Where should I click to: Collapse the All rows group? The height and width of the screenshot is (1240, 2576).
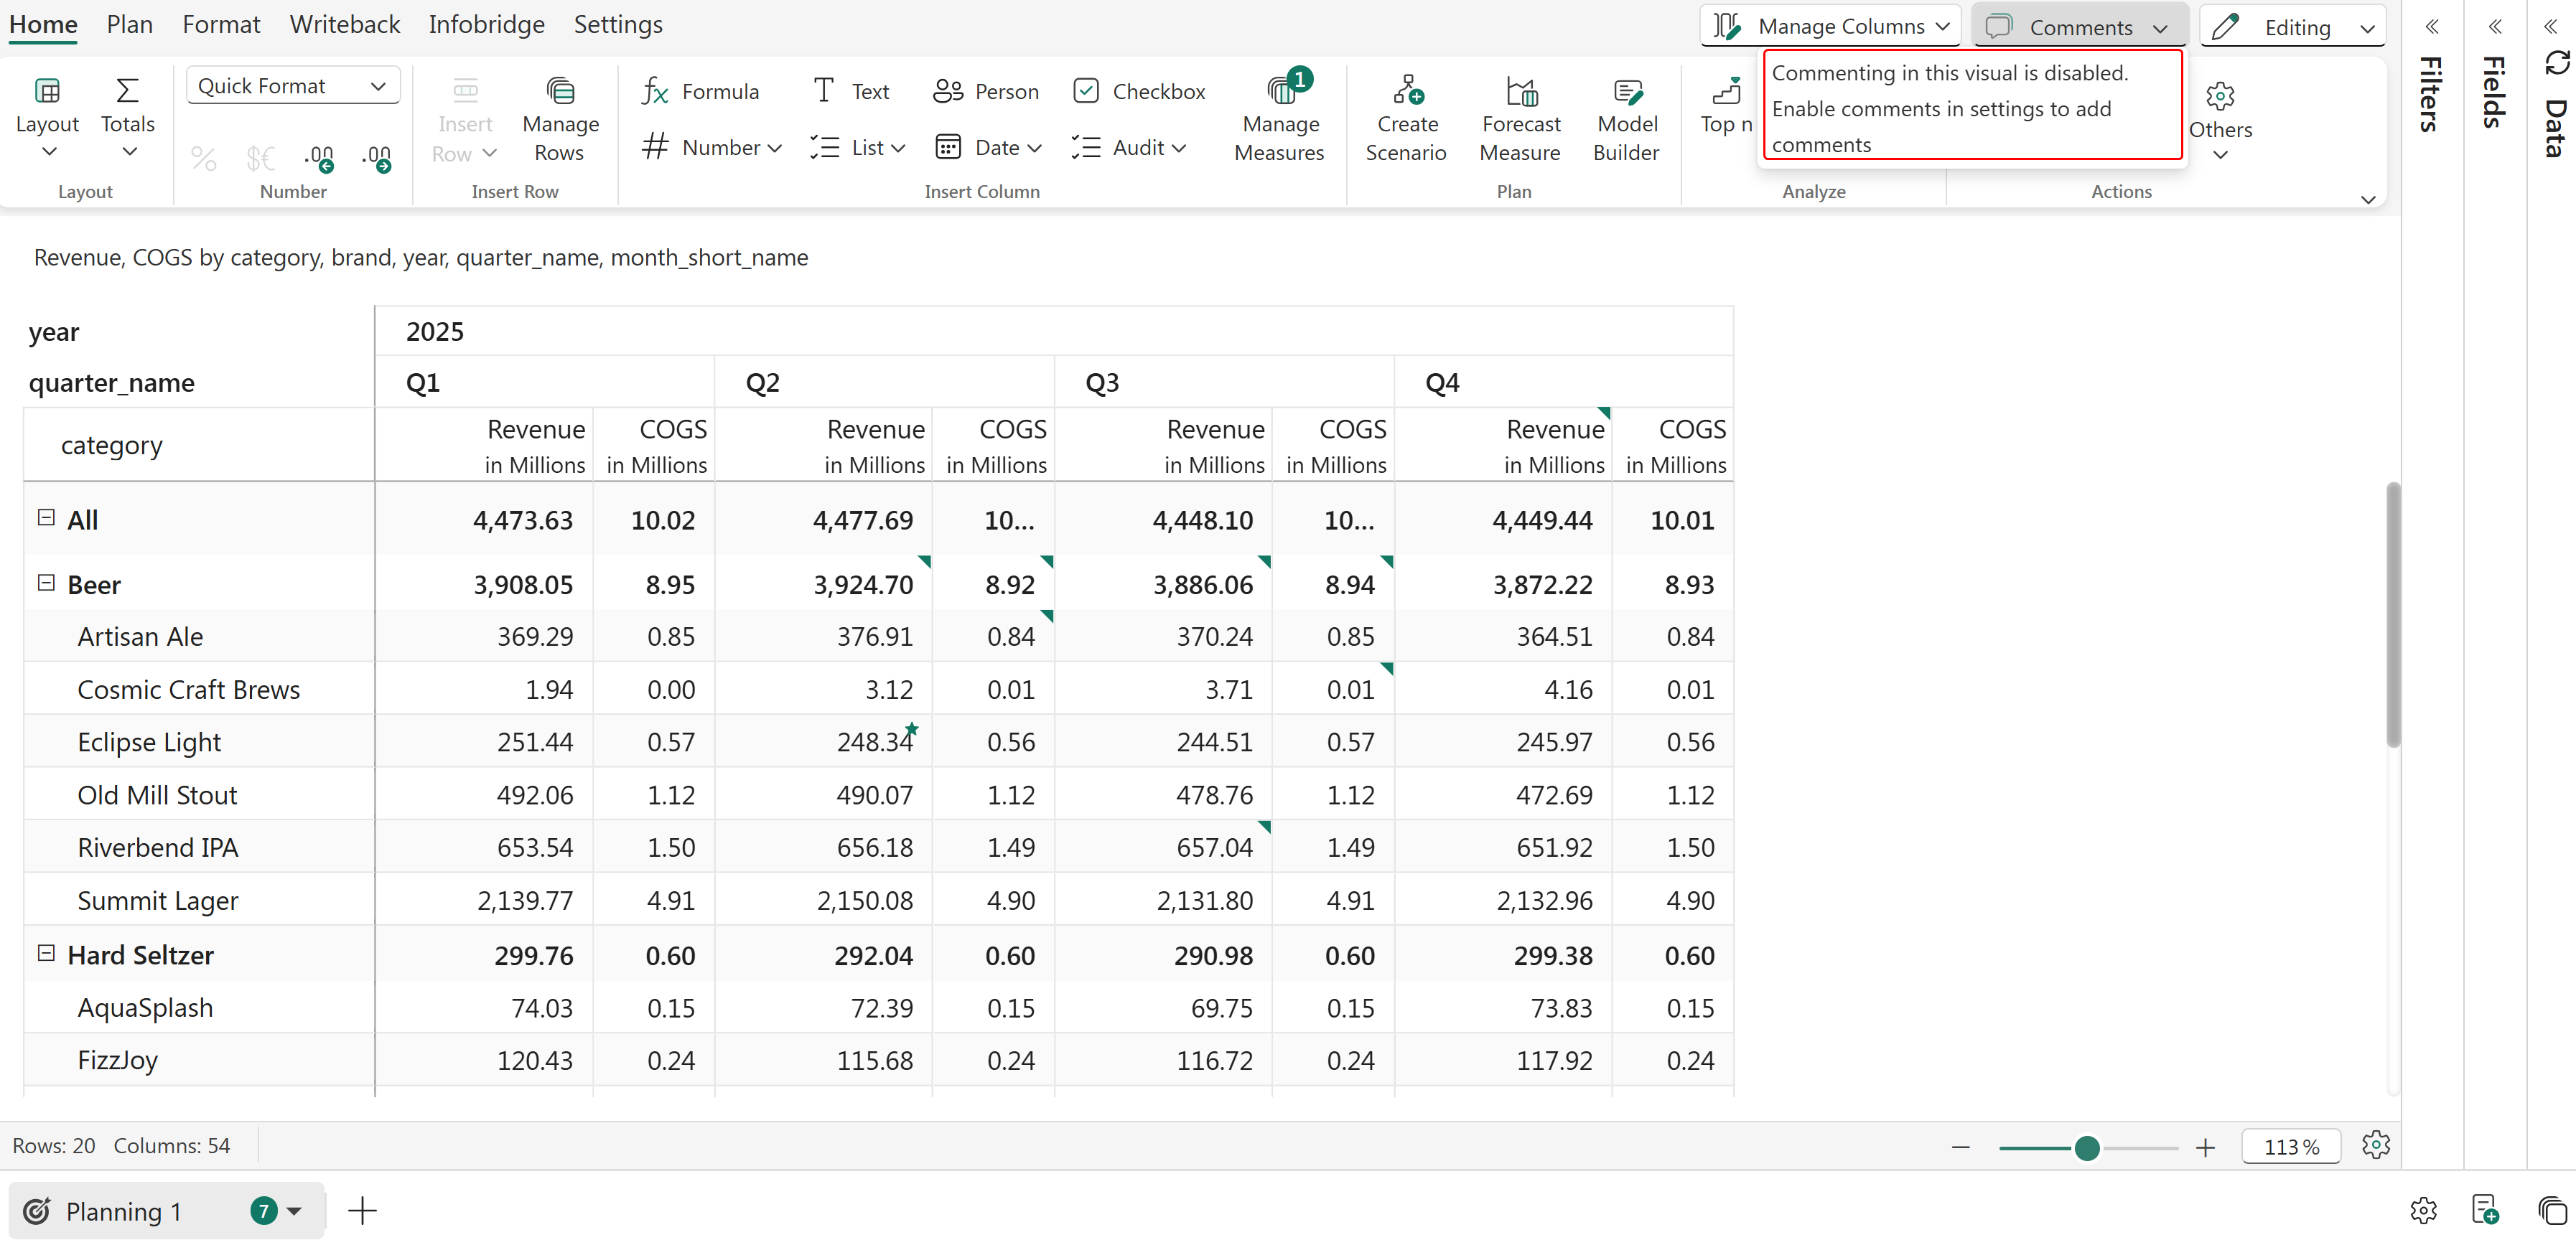pyautogui.click(x=46, y=517)
